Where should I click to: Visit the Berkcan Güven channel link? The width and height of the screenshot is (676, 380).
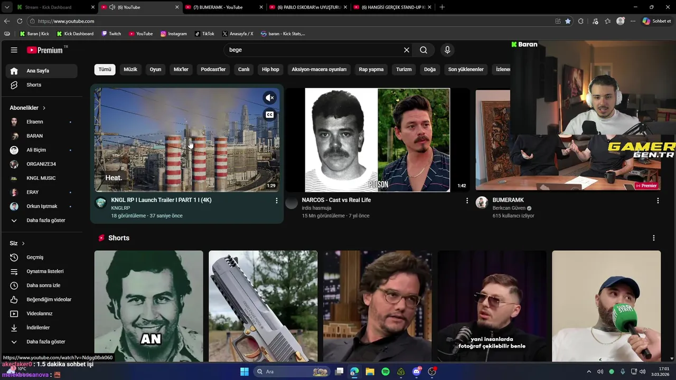point(509,208)
